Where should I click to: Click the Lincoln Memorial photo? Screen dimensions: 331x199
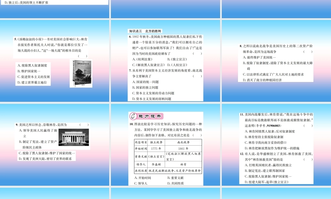click(x=74, y=137)
